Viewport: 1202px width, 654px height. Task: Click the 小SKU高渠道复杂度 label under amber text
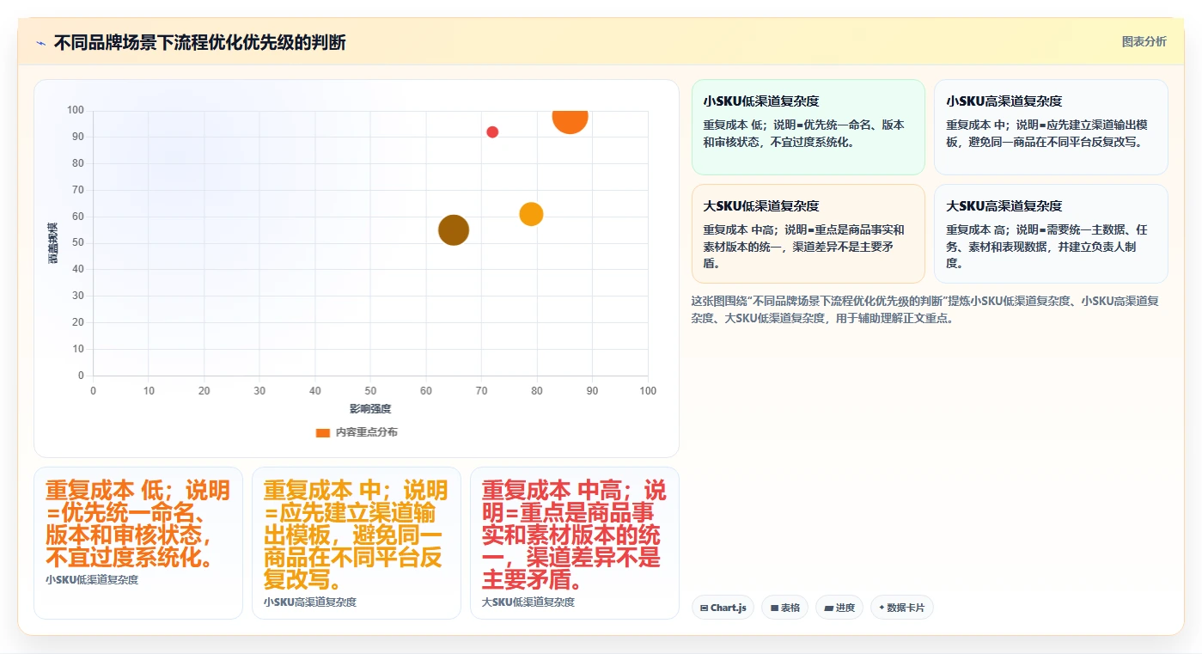click(310, 602)
